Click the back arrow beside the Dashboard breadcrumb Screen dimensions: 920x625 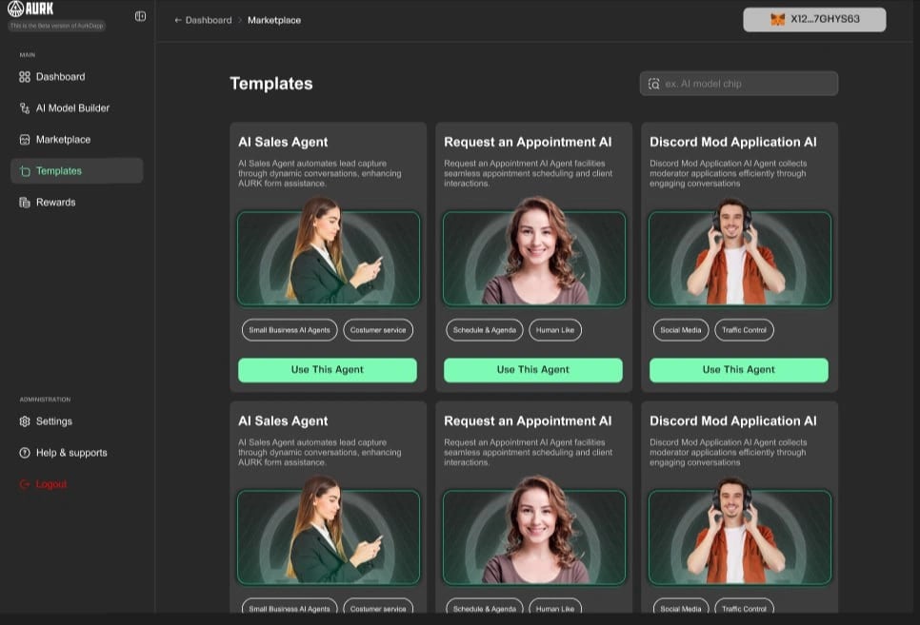pyautogui.click(x=178, y=20)
